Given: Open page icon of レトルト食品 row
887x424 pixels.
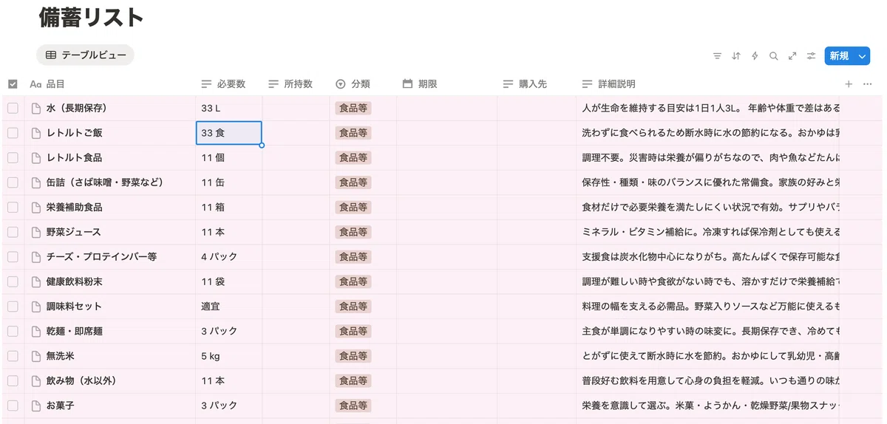Looking at the screenshot, I should (x=35, y=157).
